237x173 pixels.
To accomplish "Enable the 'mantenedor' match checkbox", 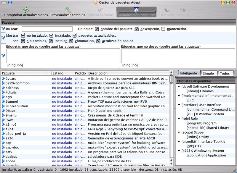I will click(x=163, y=29).
